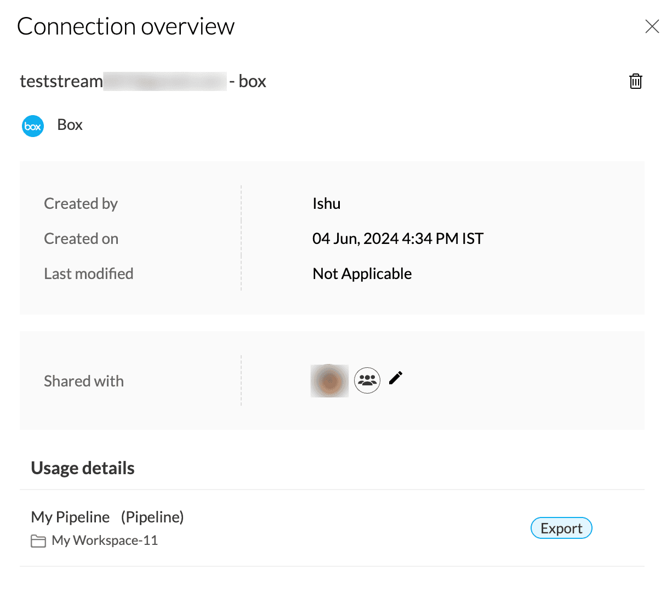Click the Shared with label
Screen dimensions: 672x603
[84, 381]
